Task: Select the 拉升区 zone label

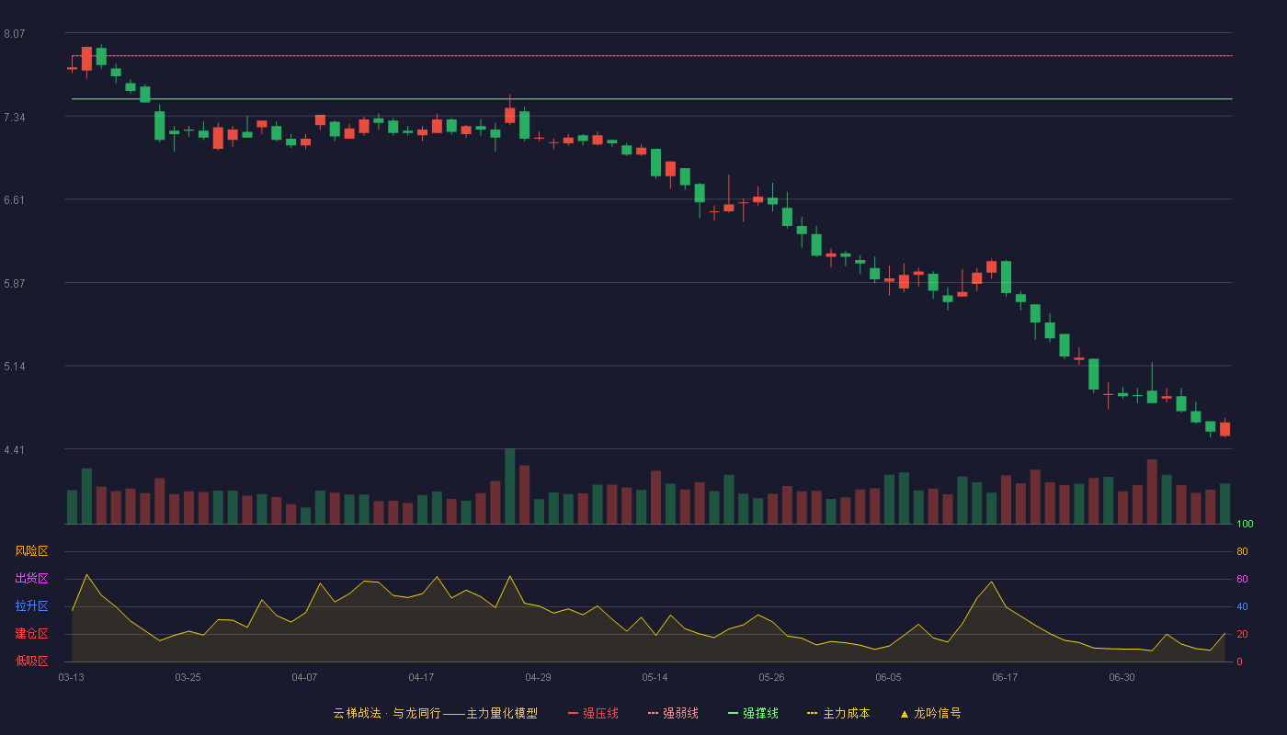Action: coord(31,606)
